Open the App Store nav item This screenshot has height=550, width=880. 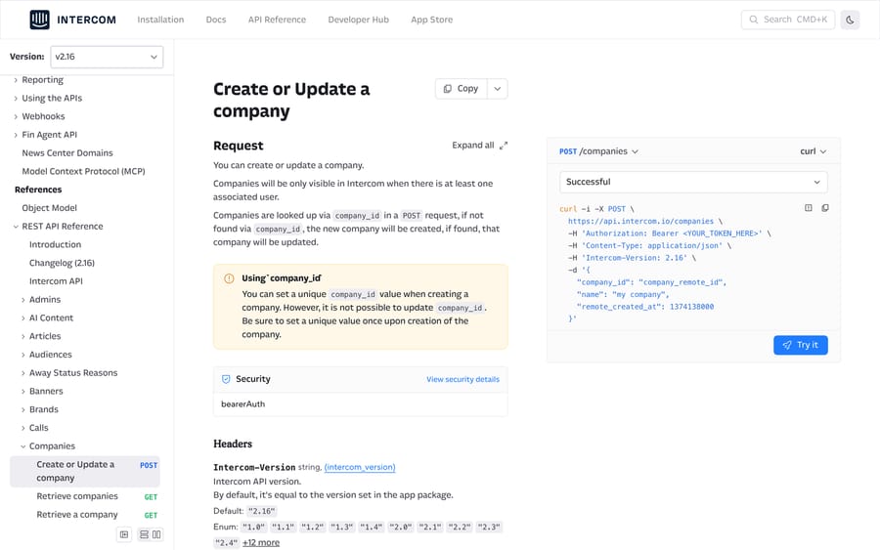pyautogui.click(x=431, y=20)
